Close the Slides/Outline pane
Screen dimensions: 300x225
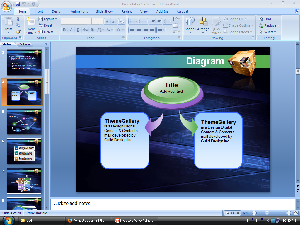tap(46, 44)
